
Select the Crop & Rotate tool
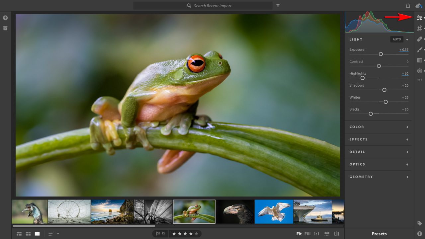click(419, 29)
